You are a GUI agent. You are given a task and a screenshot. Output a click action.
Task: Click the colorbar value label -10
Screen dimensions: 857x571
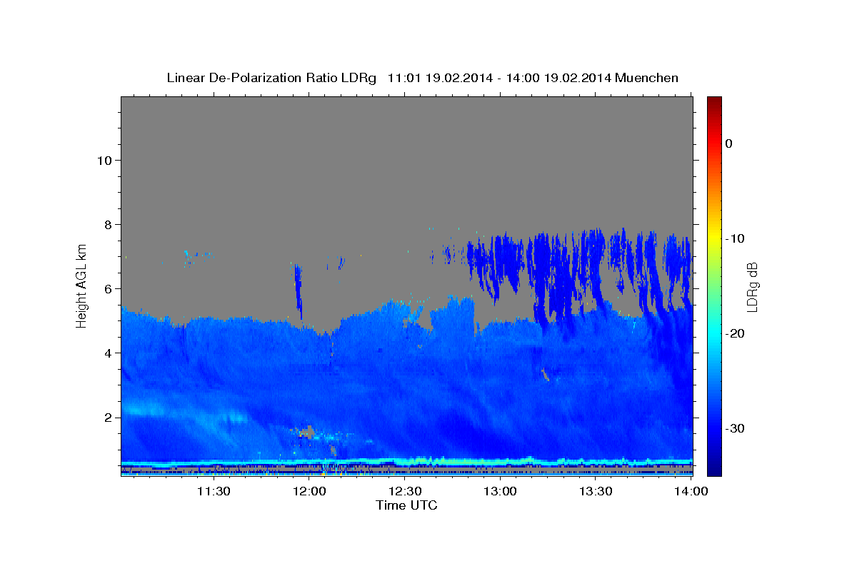point(735,238)
